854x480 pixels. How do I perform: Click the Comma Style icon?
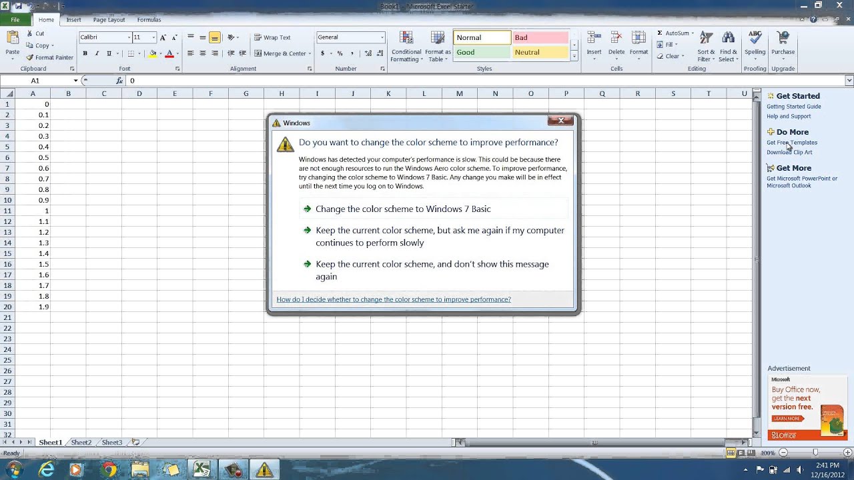pos(352,53)
